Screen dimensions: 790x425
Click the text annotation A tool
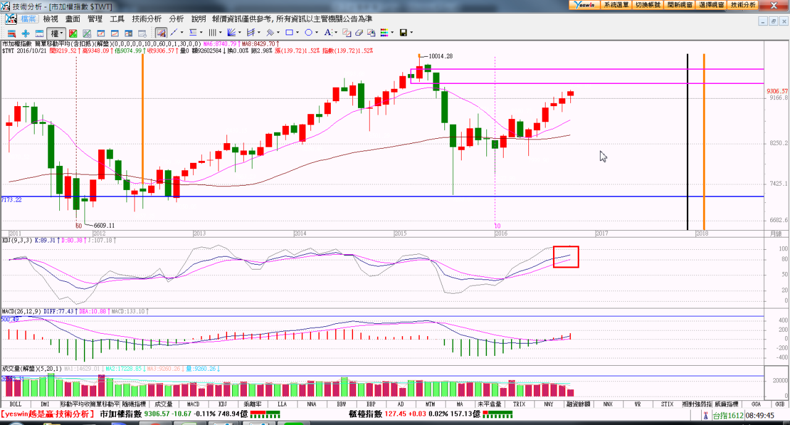click(328, 33)
